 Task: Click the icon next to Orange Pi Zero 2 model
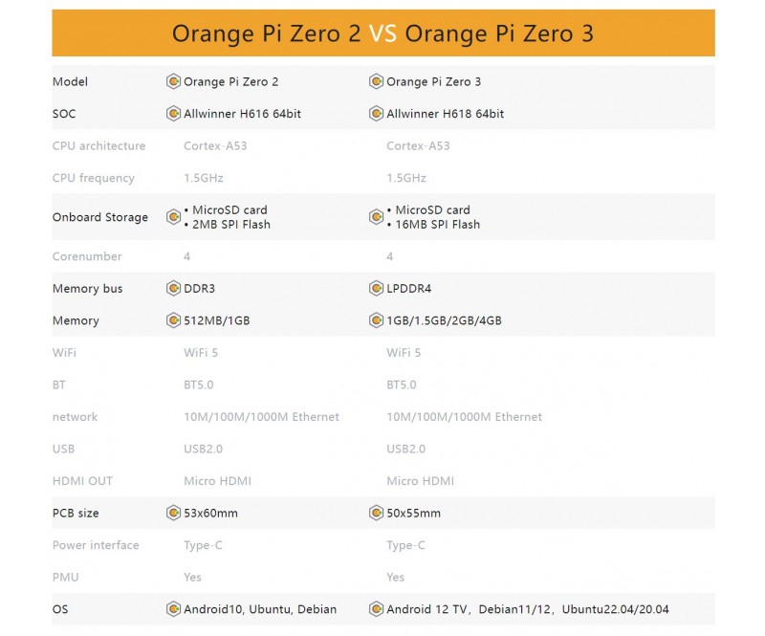click(x=173, y=81)
